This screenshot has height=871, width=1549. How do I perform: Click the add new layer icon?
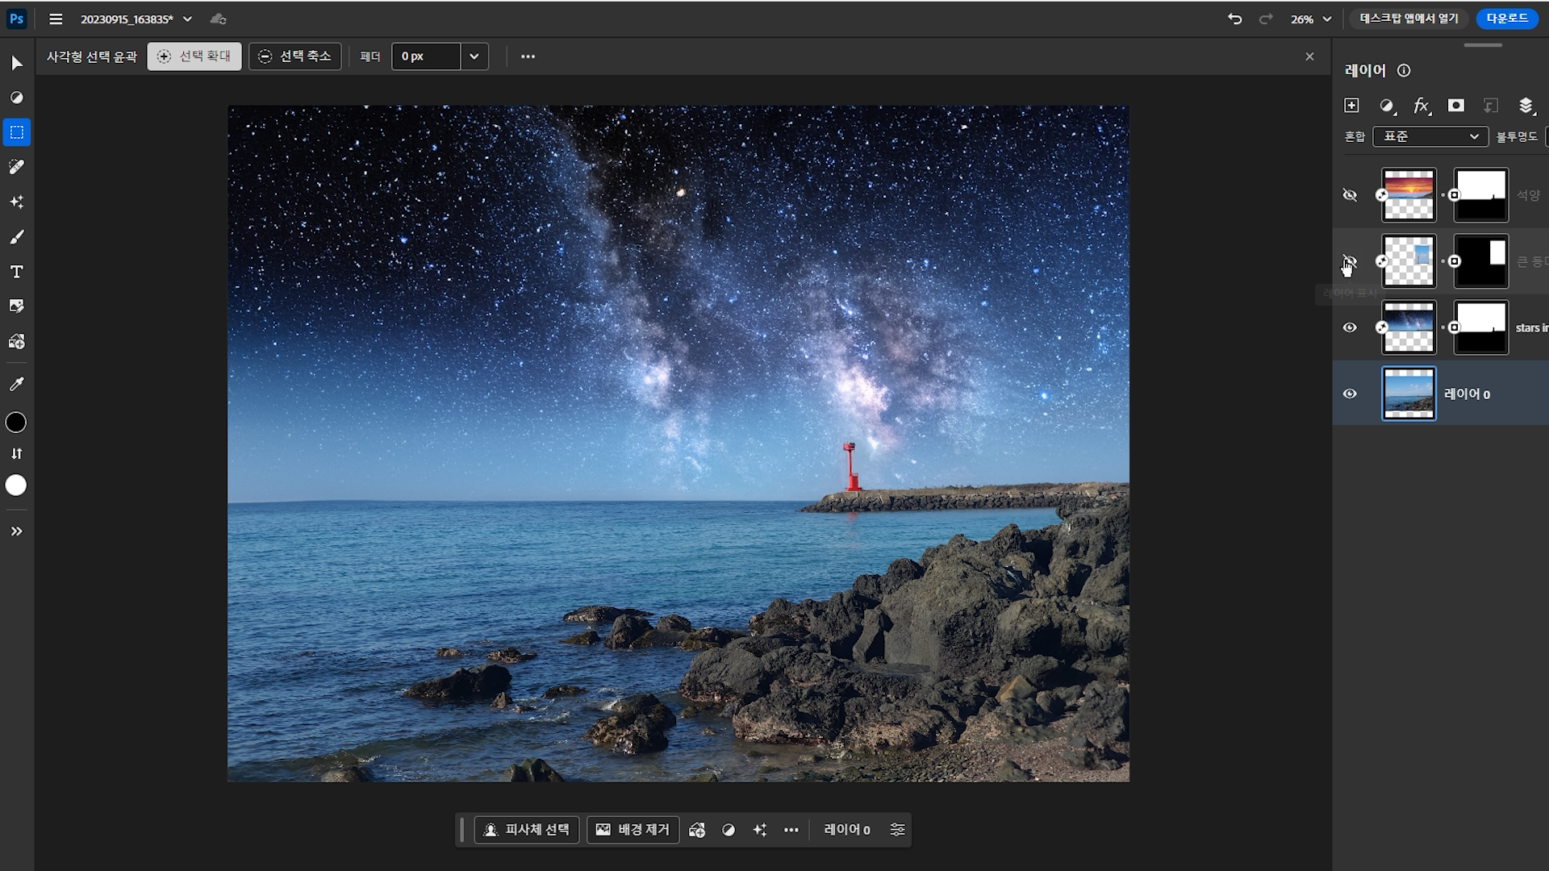(1351, 106)
